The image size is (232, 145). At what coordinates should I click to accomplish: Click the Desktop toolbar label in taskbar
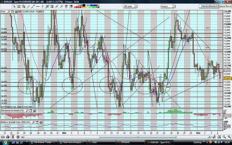point(197,142)
